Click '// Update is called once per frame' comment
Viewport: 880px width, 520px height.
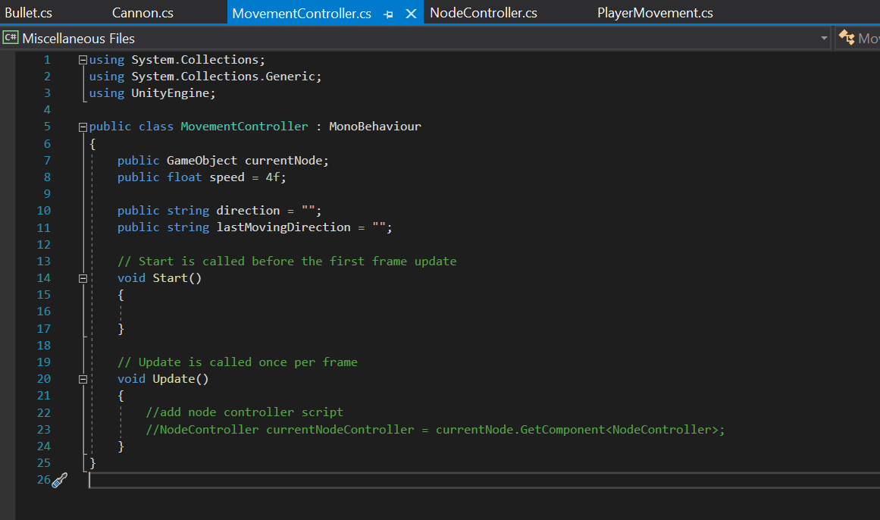click(x=237, y=362)
